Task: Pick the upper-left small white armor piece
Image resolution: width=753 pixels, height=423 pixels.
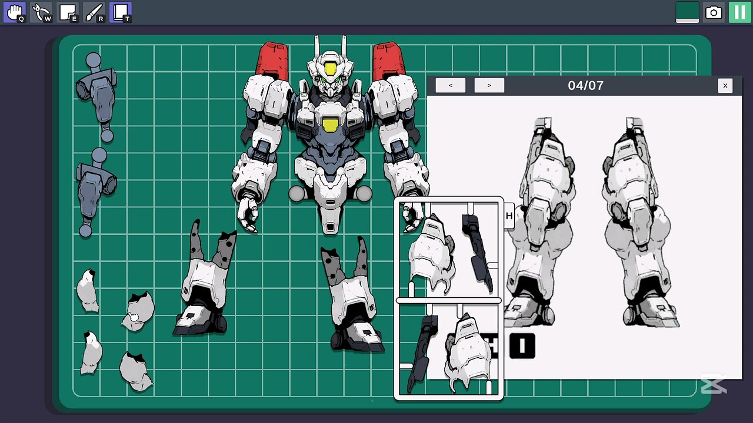Action: [88, 291]
